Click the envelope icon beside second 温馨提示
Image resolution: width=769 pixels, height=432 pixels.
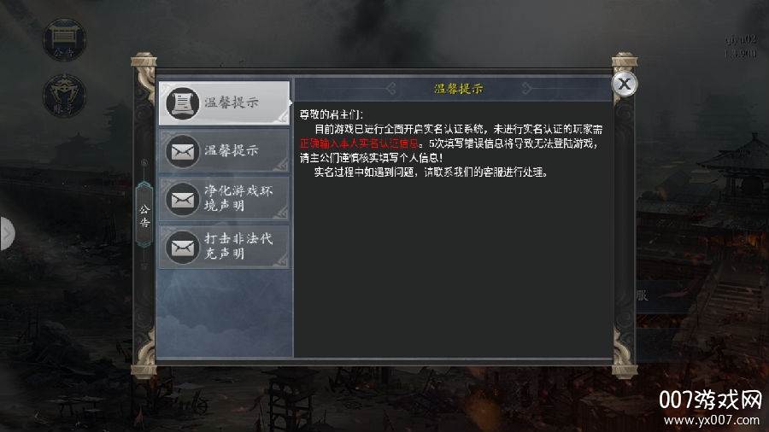click(x=183, y=151)
